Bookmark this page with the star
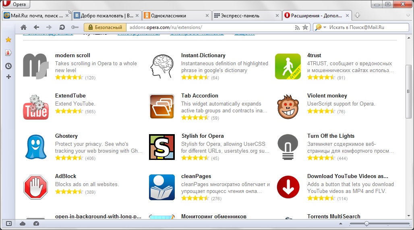The image size is (414, 230). point(305,27)
